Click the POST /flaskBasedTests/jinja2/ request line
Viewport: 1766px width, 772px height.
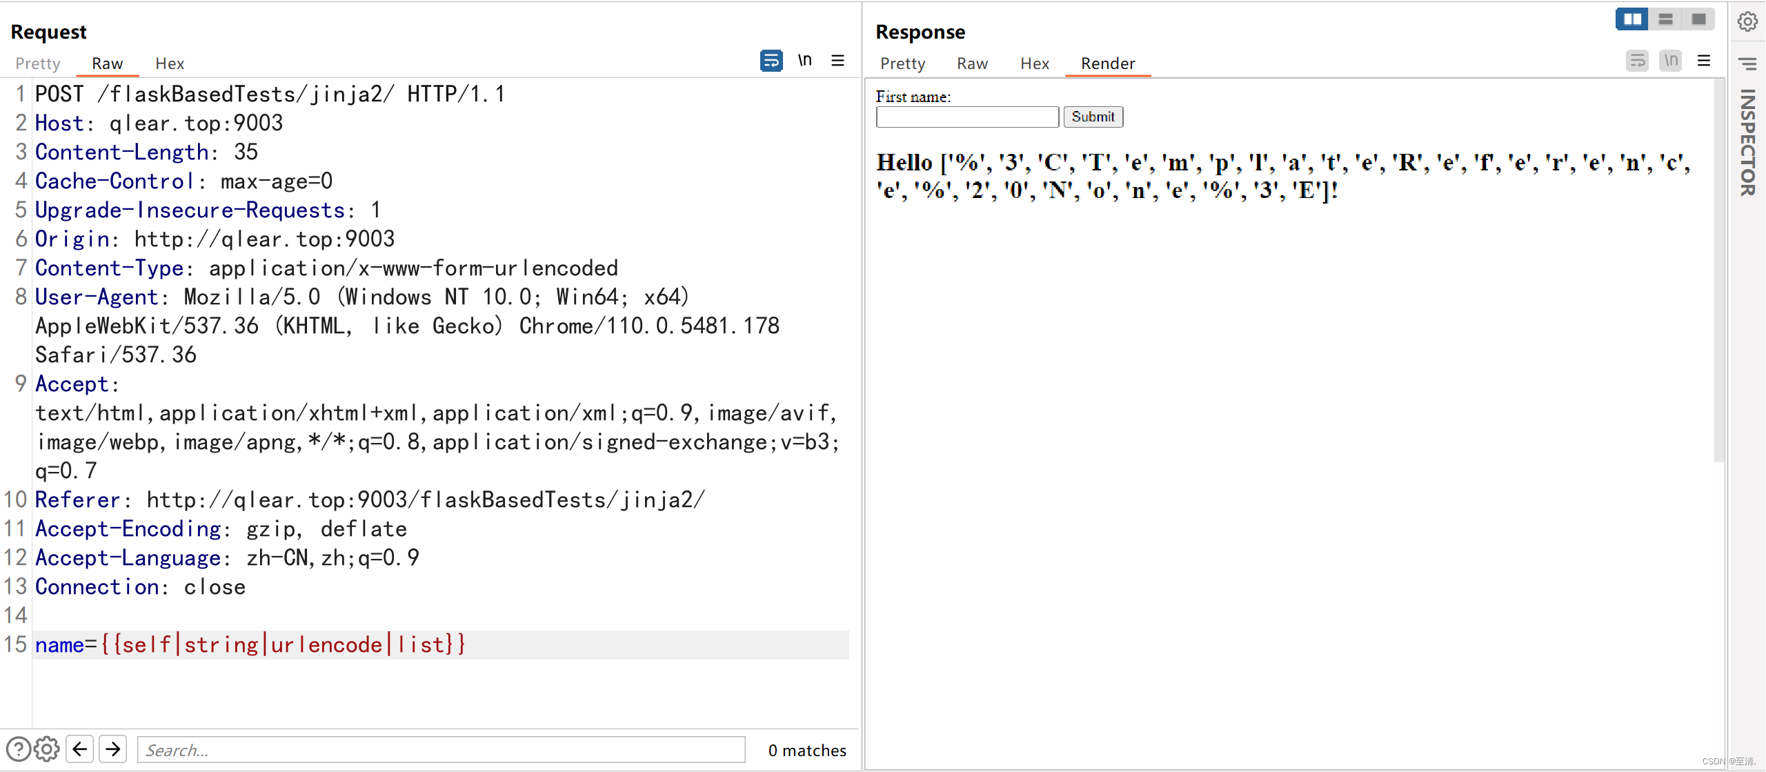coord(270,94)
